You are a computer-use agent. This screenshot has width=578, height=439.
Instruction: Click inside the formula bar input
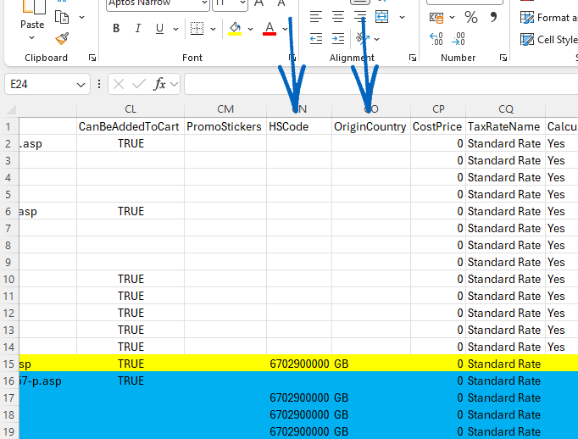tap(381, 84)
